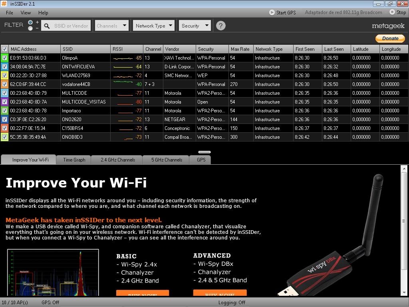Click the Stop scanning icon
Screen dimensions: 409x307
pyautogui.click(x=392, y=12)
